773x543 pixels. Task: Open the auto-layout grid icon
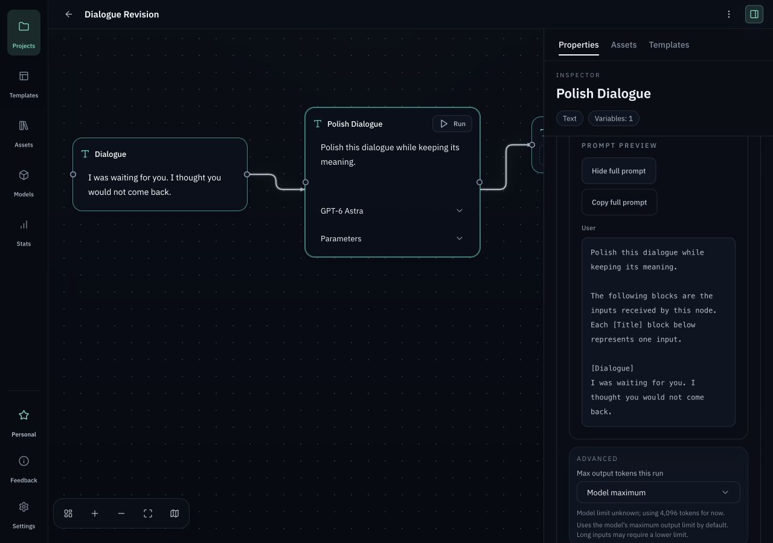[x=68, y=513]
